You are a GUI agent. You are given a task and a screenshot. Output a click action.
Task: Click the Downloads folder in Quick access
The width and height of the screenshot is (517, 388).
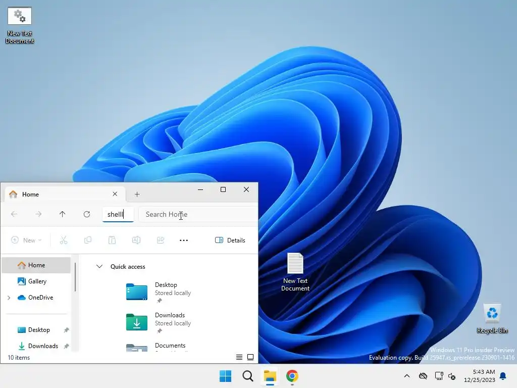coord(159,322)
